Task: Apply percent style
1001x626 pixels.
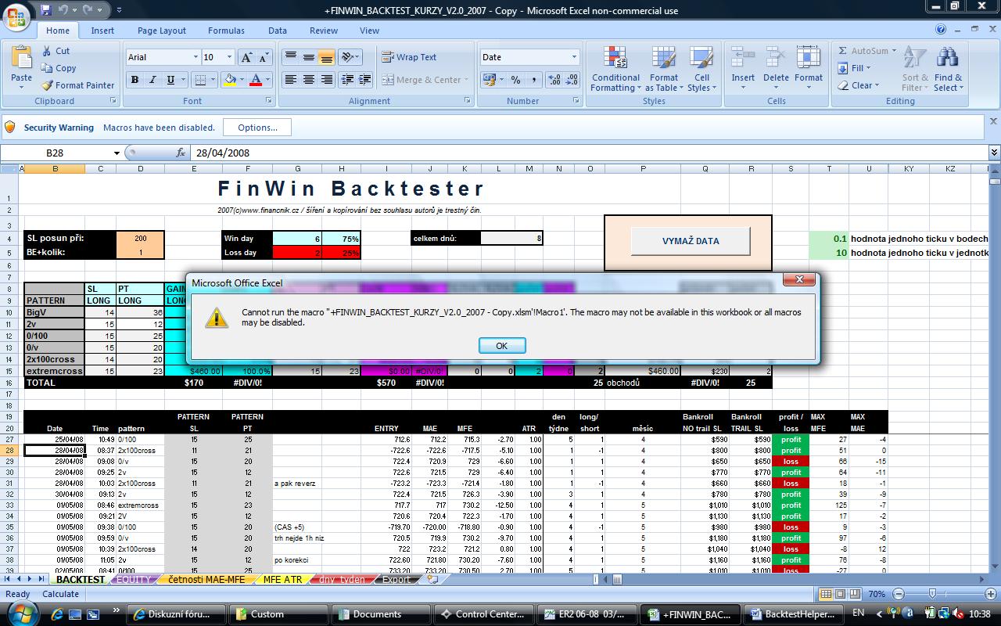Action: (x=515, y=80)
